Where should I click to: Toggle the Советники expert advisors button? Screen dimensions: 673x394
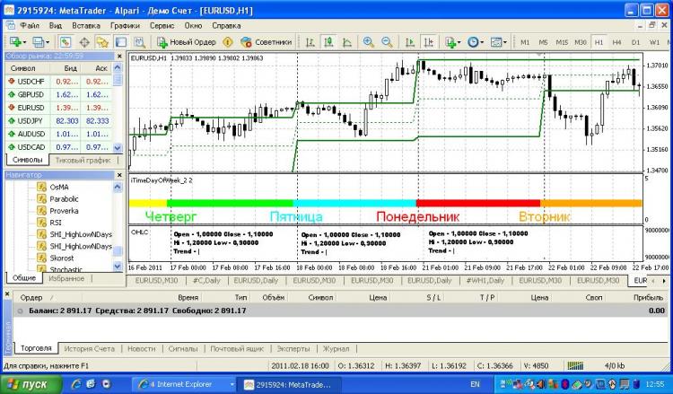266,42
